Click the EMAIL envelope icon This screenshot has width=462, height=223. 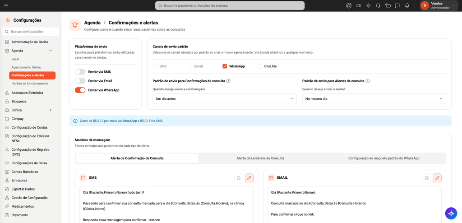tap(271, 178)
